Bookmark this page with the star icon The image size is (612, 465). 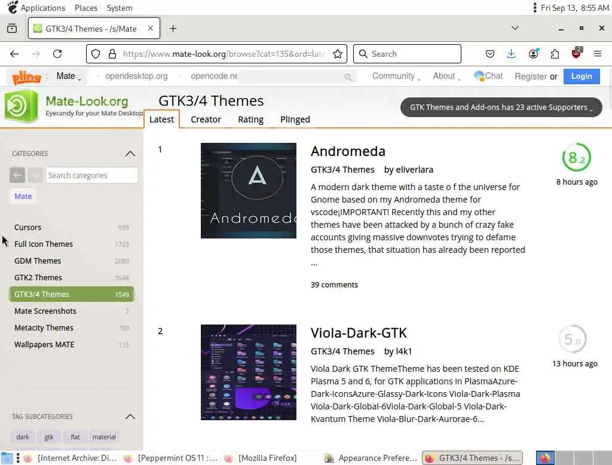click(x=338, y=54)
